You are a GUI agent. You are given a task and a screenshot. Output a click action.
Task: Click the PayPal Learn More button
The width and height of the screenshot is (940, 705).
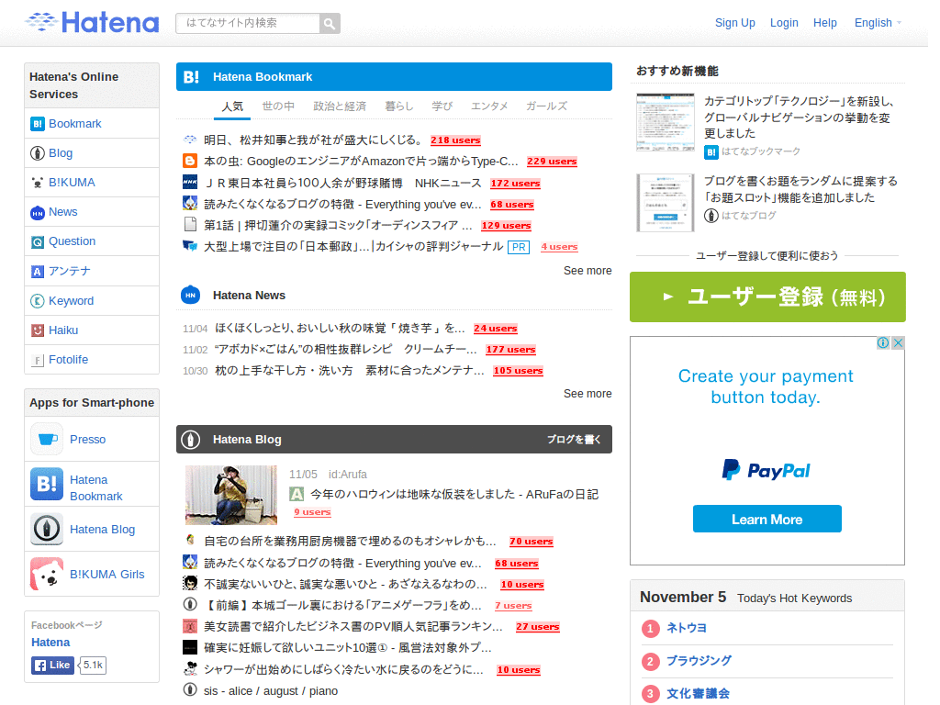click(767, 520)
